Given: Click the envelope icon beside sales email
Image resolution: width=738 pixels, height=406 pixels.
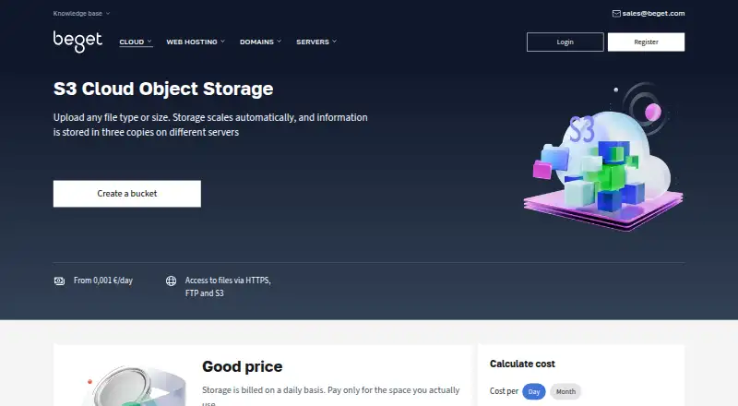Looking at the screenshot, I should 616,14.
